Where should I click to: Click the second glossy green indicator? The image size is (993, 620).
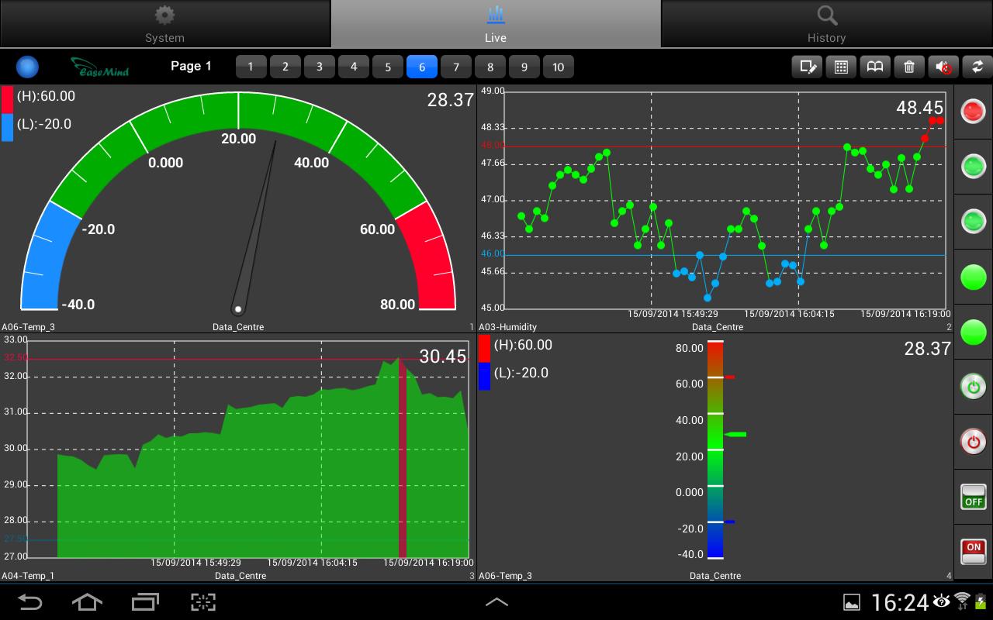(x=973, y=222)
